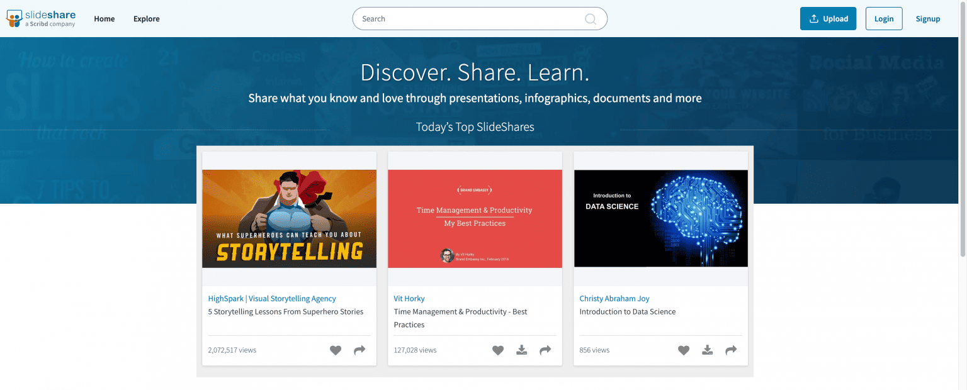Viewport: 967px width, 390px height.
Task: Open Christy Abraham Joy's profile
Action: point(614,298)
